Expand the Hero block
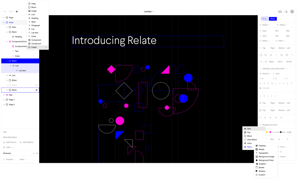297x179 pixels. coord(7,27)
